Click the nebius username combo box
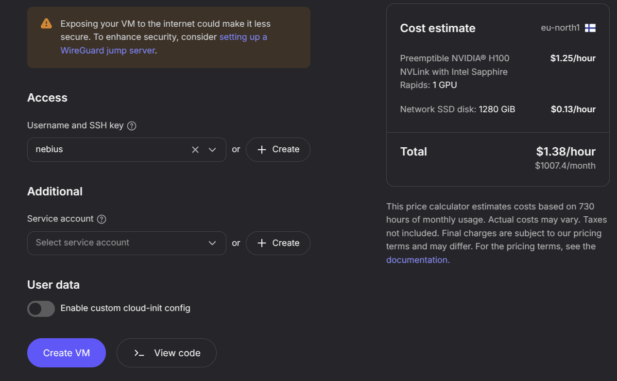This screenshot has width=617, height=381. pos(107,150)
